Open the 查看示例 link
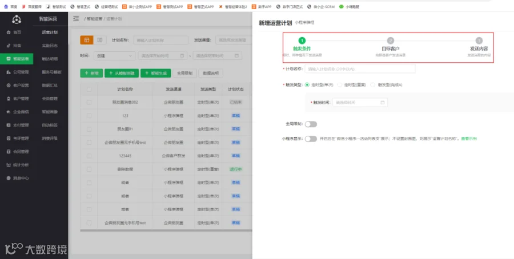Viewport: 514px width, 259px height. 469,139
